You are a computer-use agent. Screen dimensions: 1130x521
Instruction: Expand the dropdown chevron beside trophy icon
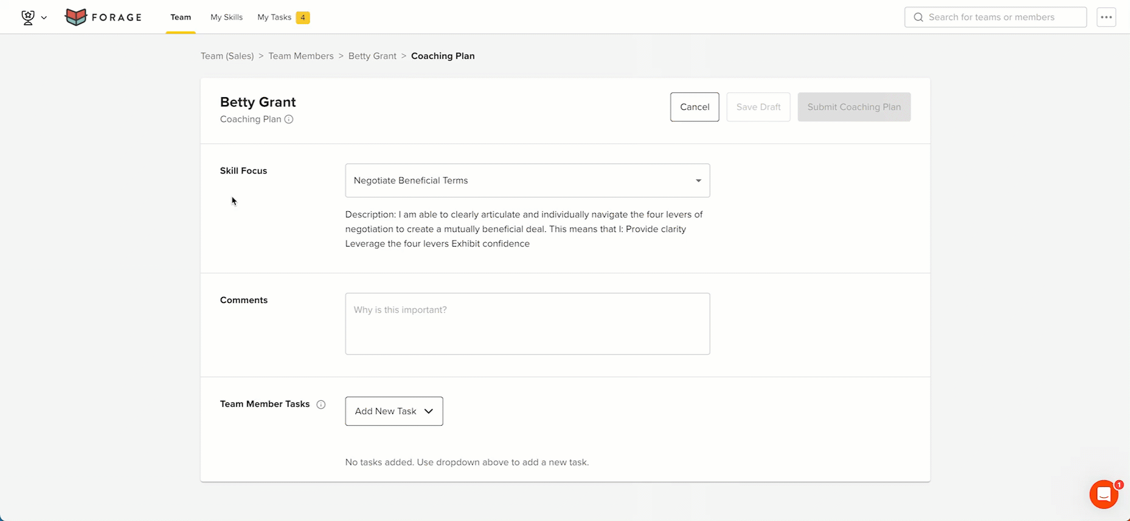44,18
